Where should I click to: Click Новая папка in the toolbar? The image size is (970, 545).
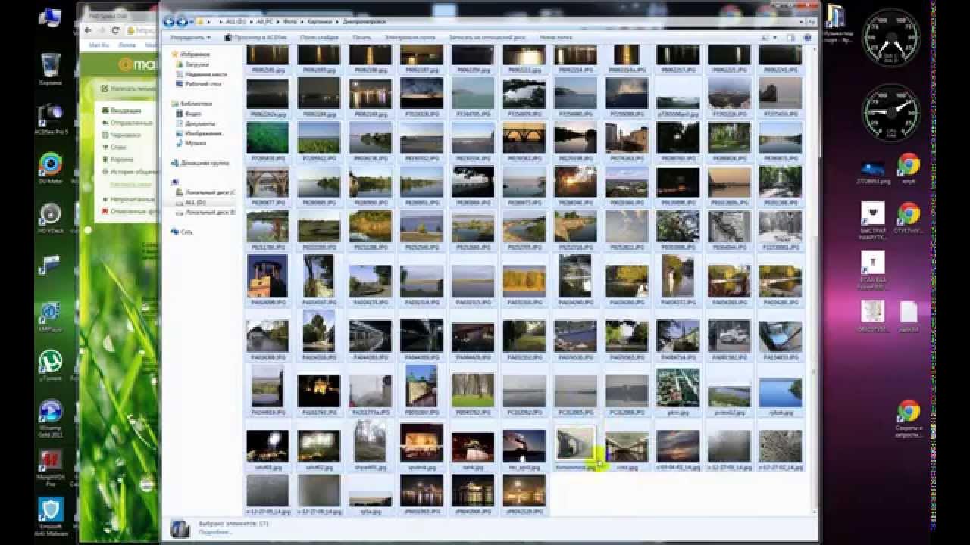click(x=555, y=37)
